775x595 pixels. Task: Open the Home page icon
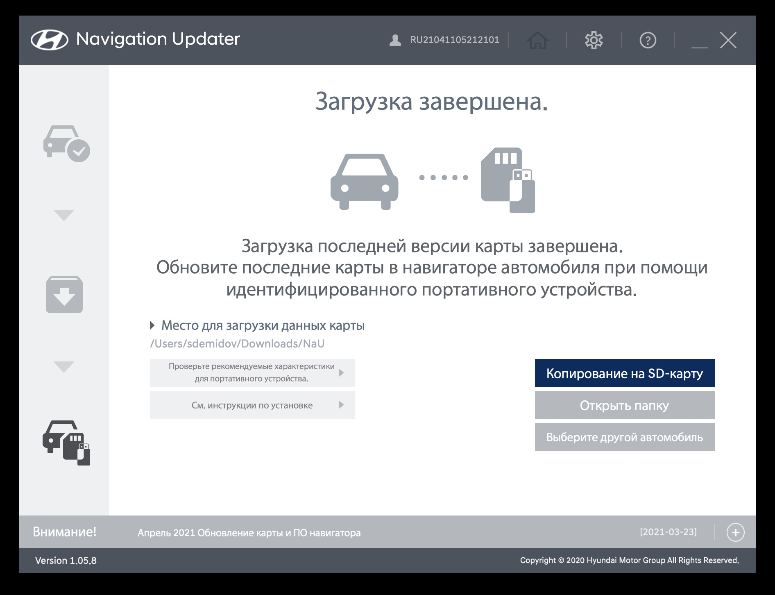[537, 40]
